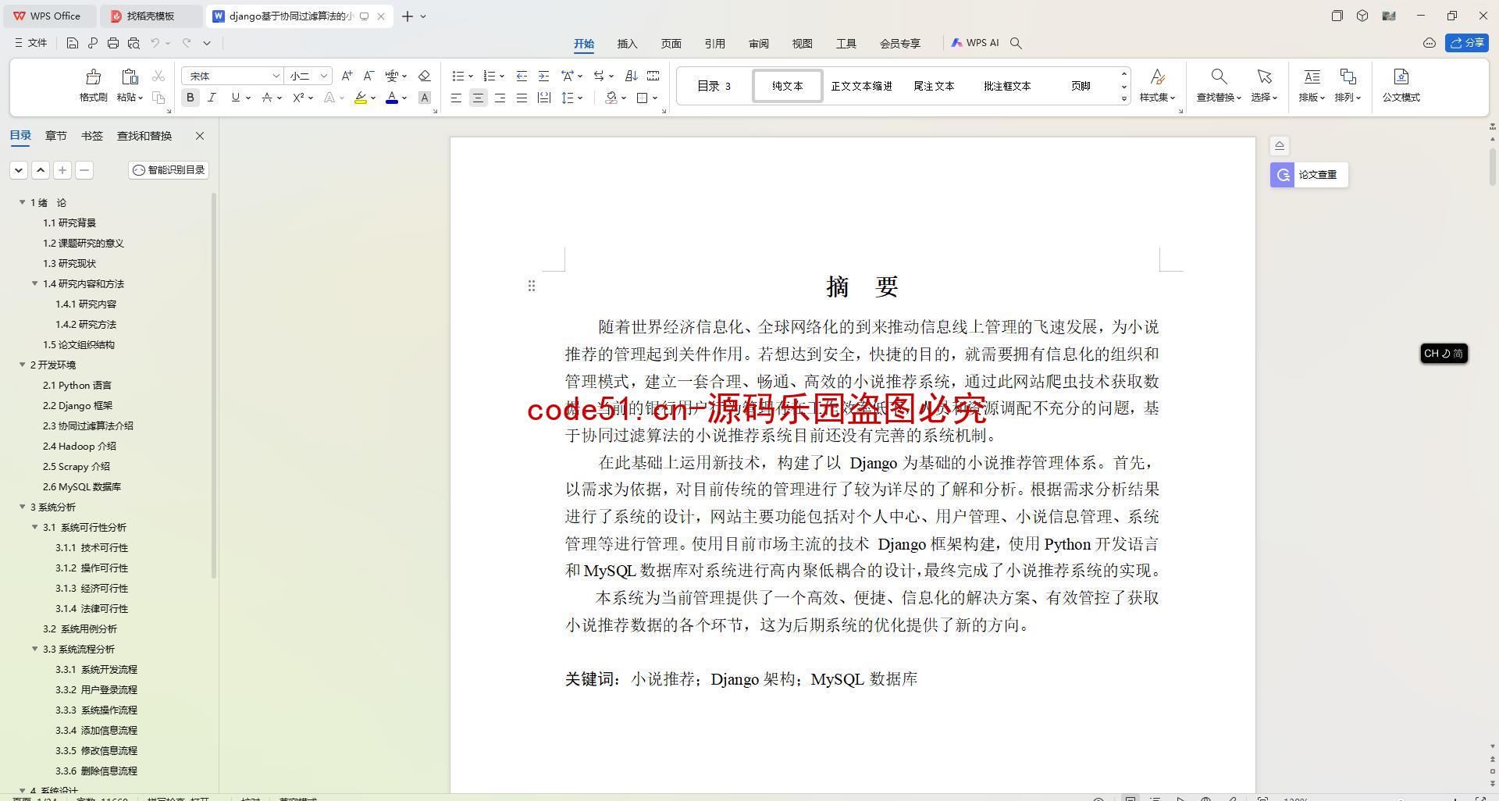This screenshot has width=1499, height=801.
Task: Align the paragraph to the right
Action: (500, 98)
